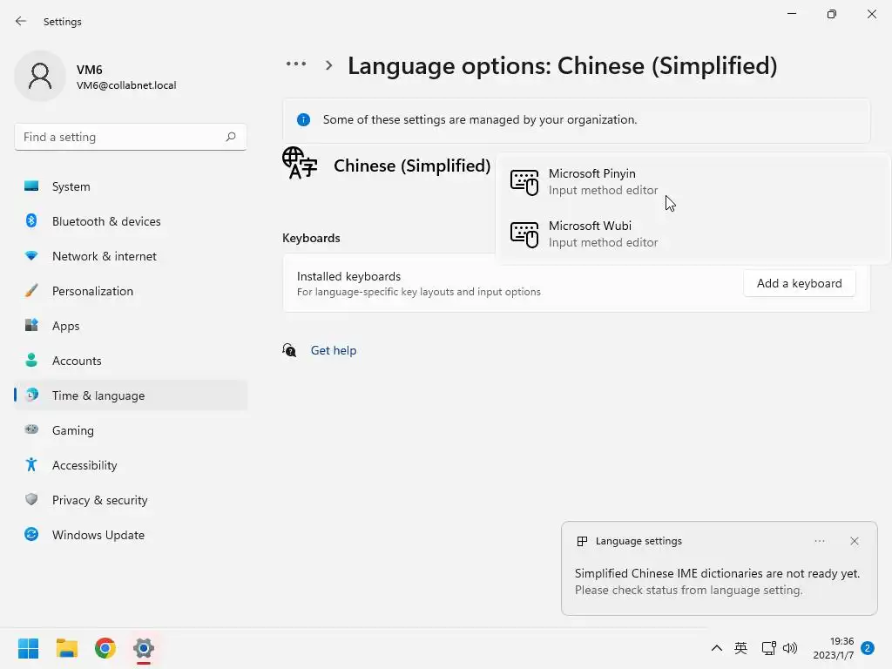892x669 pixels.
Task: Open notification center badge
Action: click(x=868, y=648)
